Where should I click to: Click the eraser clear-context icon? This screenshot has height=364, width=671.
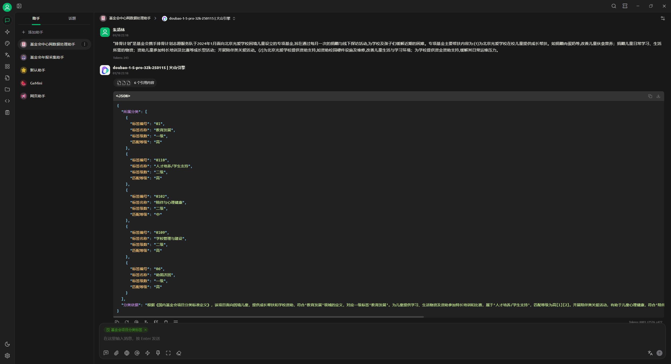[179, 353]
